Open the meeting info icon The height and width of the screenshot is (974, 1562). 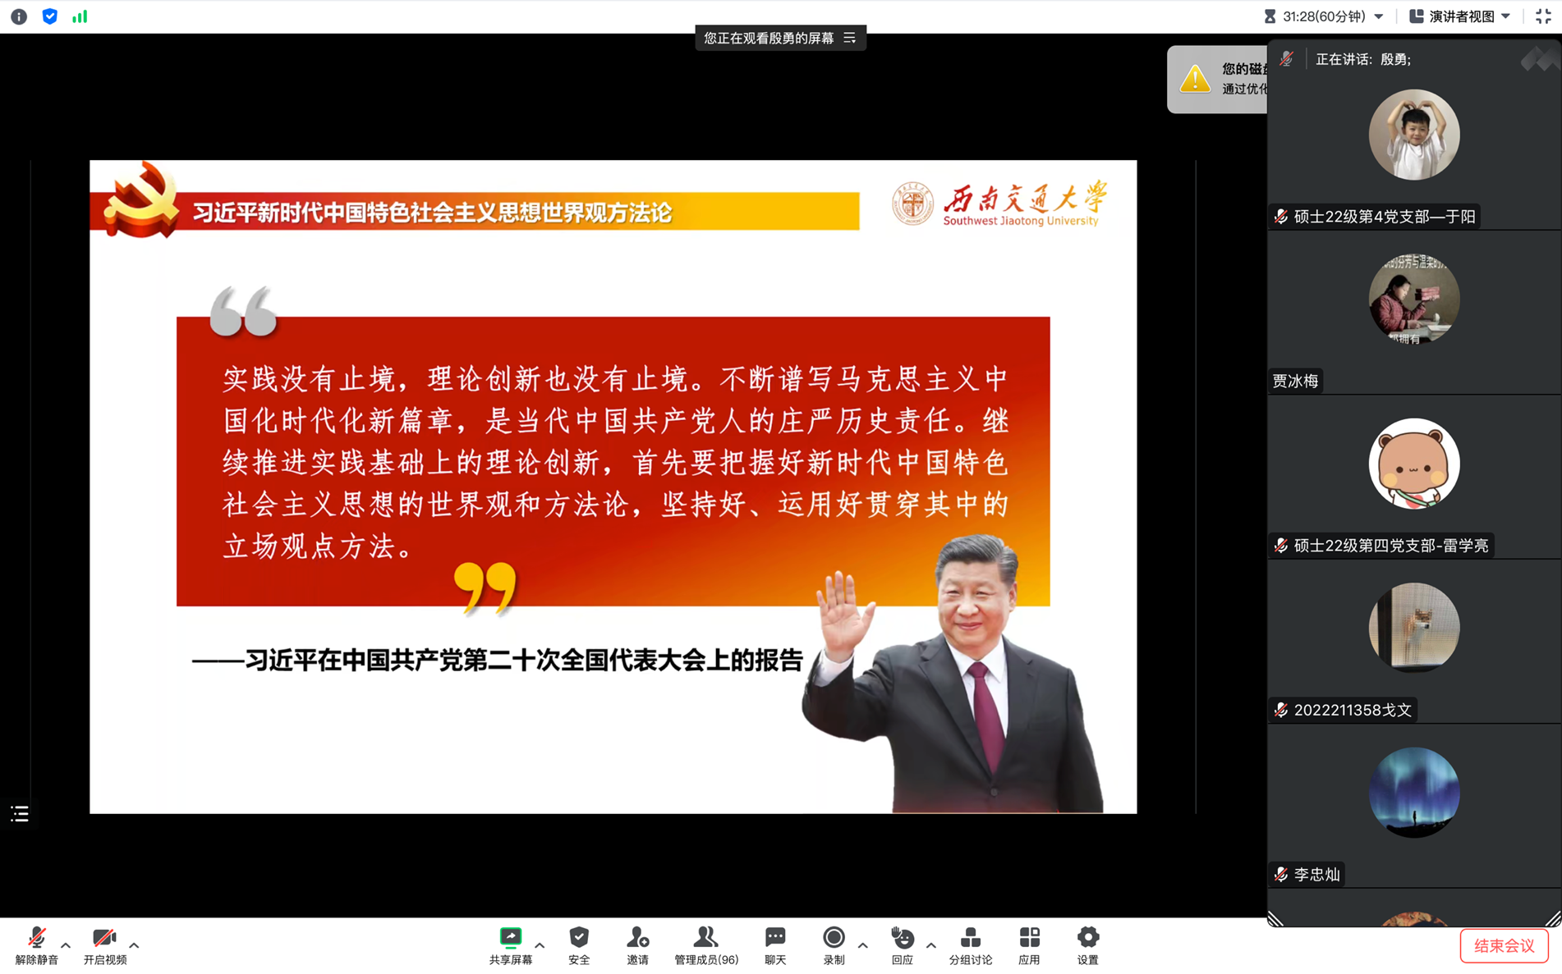tap(19, 16)
